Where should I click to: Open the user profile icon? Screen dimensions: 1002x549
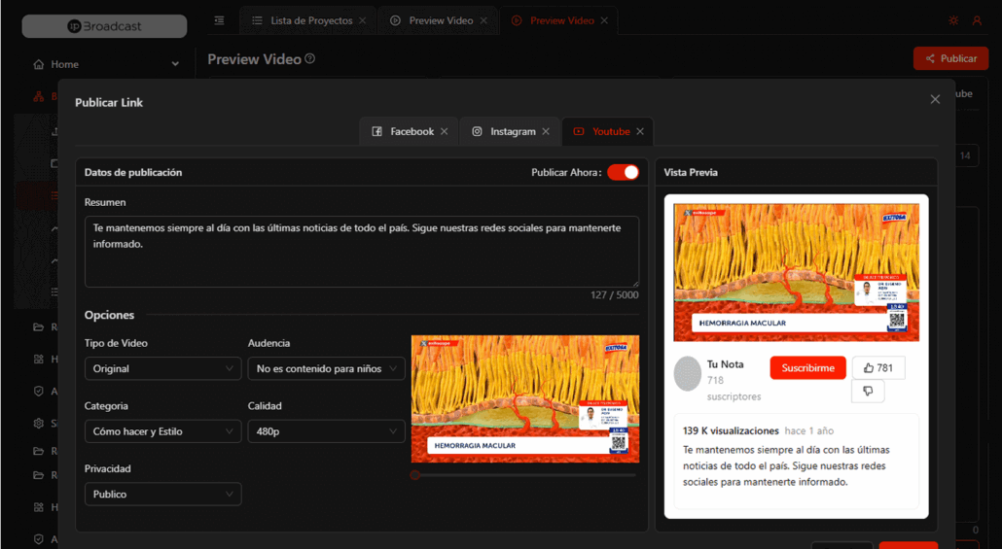[978, 20]
